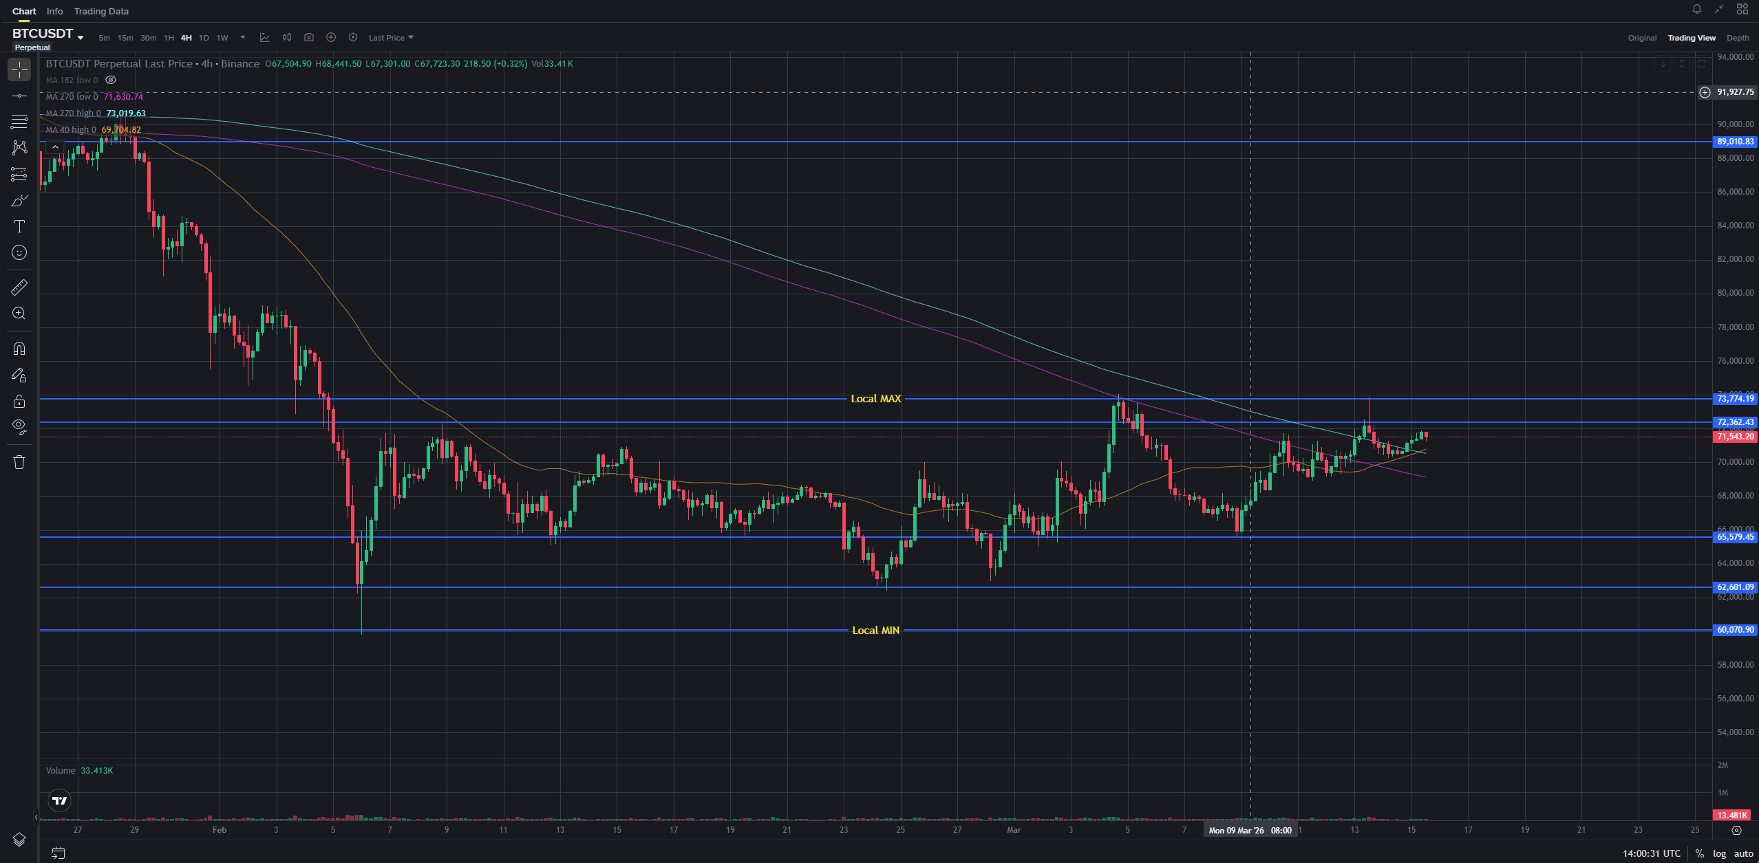Screen dimensions: 1759x863
Task: Click the TradingView logo on chart
Action: pyautogui.click(x=60, y=800)
